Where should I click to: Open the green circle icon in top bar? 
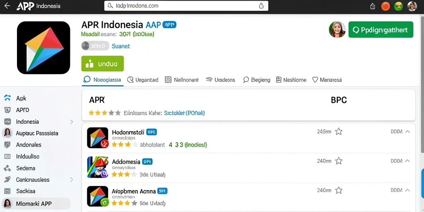(398, 6)
